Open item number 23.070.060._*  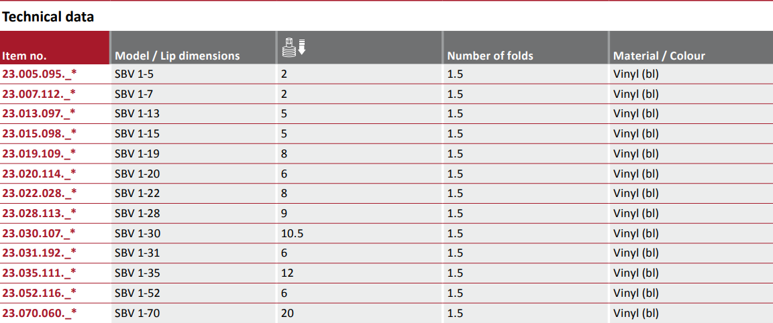pyautogui.click(x=40, y=313)
